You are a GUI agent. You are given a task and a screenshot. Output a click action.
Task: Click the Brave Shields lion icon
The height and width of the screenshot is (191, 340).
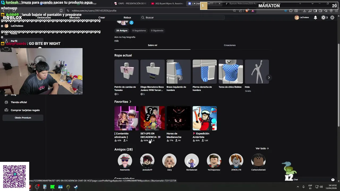(247, 11)
